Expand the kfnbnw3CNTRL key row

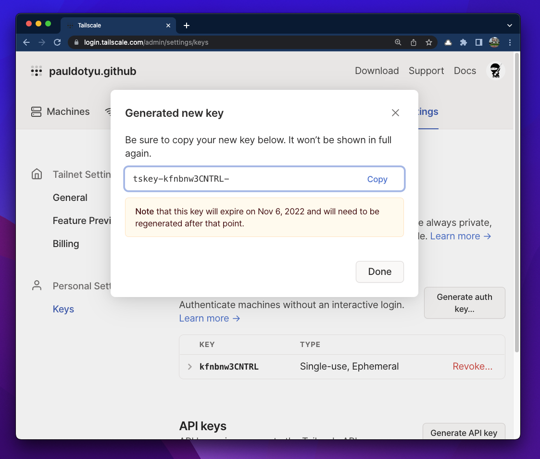(x=190, y=367)
